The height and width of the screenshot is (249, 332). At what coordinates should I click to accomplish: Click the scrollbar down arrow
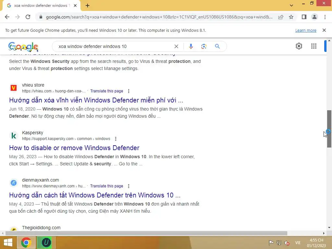[x=329, y=228]
